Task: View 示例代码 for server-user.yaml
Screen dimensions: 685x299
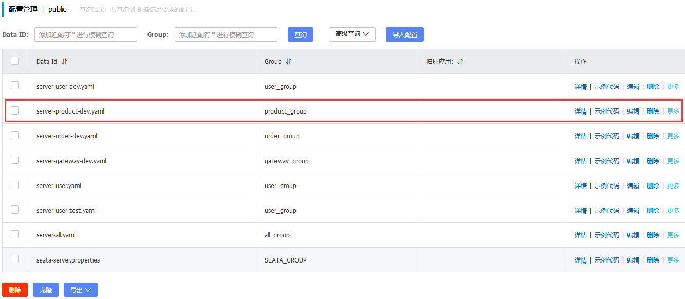Action: [606, 186]
